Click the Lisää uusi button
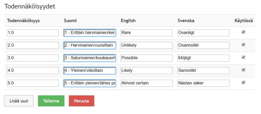This screenshot has width=261, height=114. click(x=19, y=101)
